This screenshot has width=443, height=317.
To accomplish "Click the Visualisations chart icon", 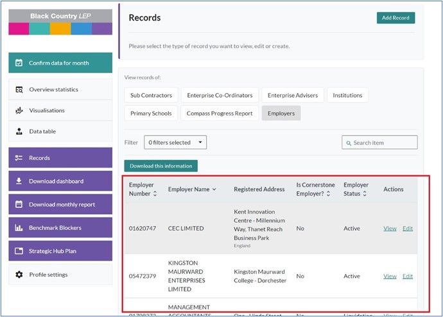I will pos(19,110).
